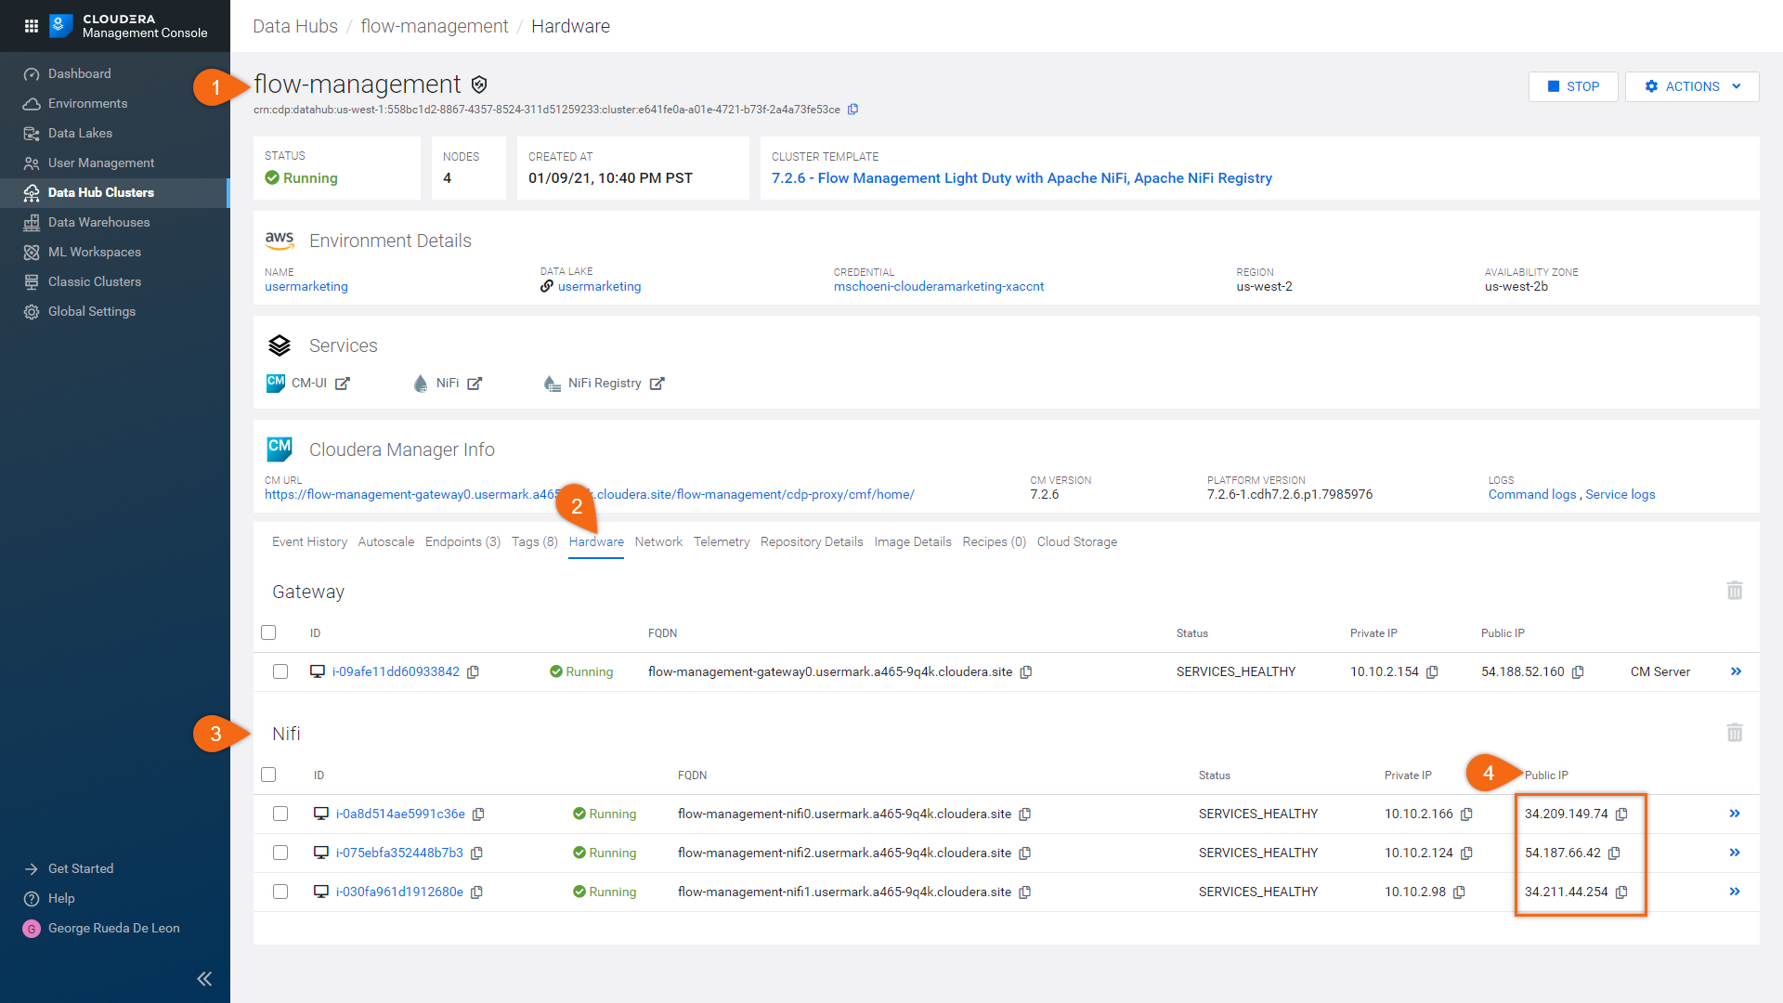Copy public IP 54.187.66.42

coord(1614,853)
